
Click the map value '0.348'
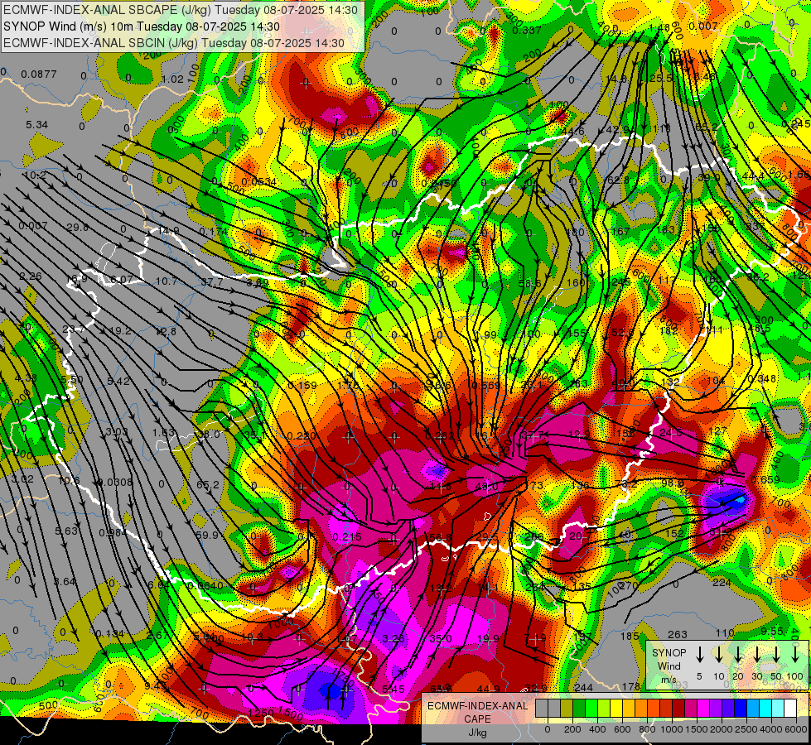click(x=762, y=379)
